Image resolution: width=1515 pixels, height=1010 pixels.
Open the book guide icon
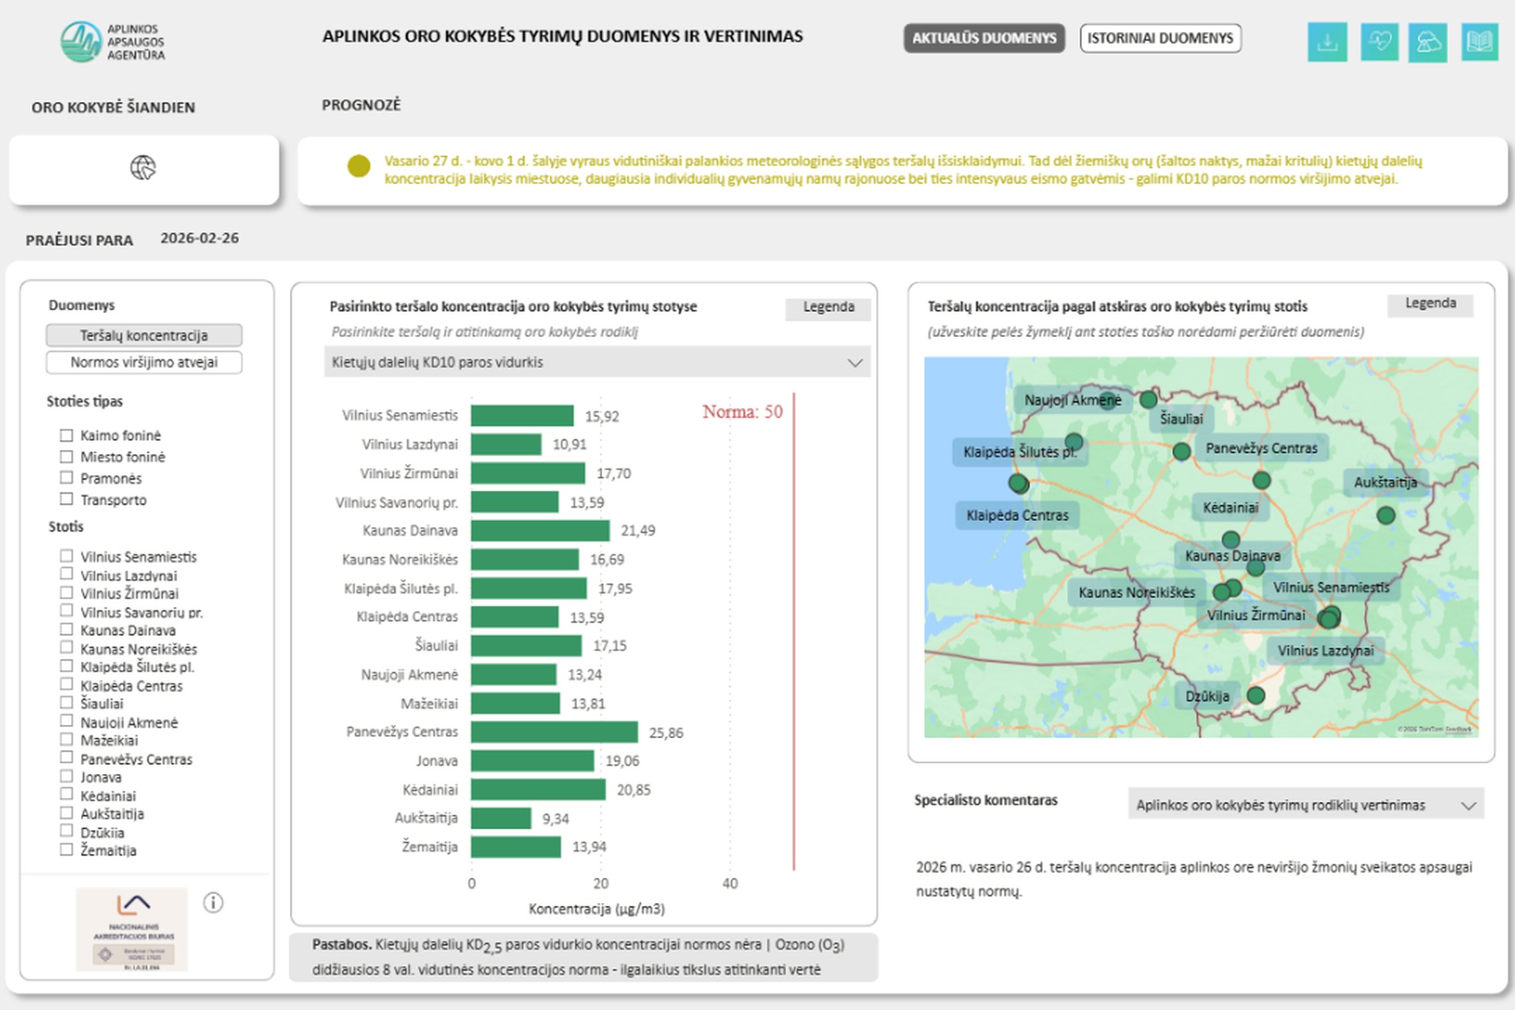(1479, 42)
